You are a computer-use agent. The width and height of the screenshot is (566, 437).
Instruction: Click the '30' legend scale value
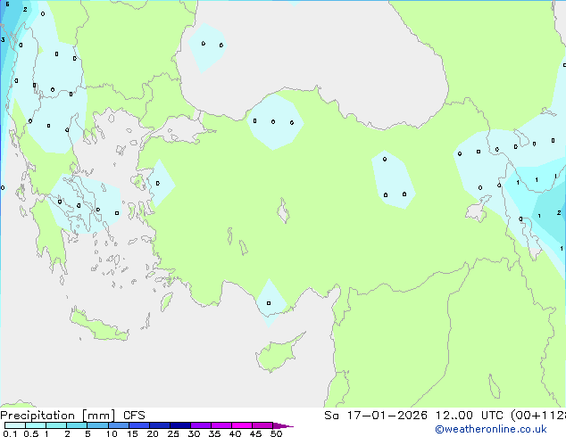[194, 433]
